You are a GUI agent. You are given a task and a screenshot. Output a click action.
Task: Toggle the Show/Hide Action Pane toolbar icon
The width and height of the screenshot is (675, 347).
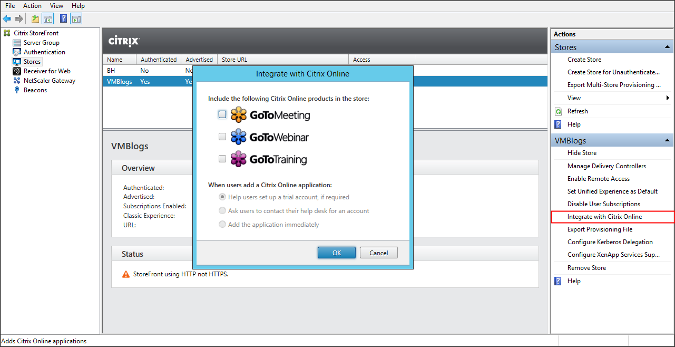(x=76, y=19)
